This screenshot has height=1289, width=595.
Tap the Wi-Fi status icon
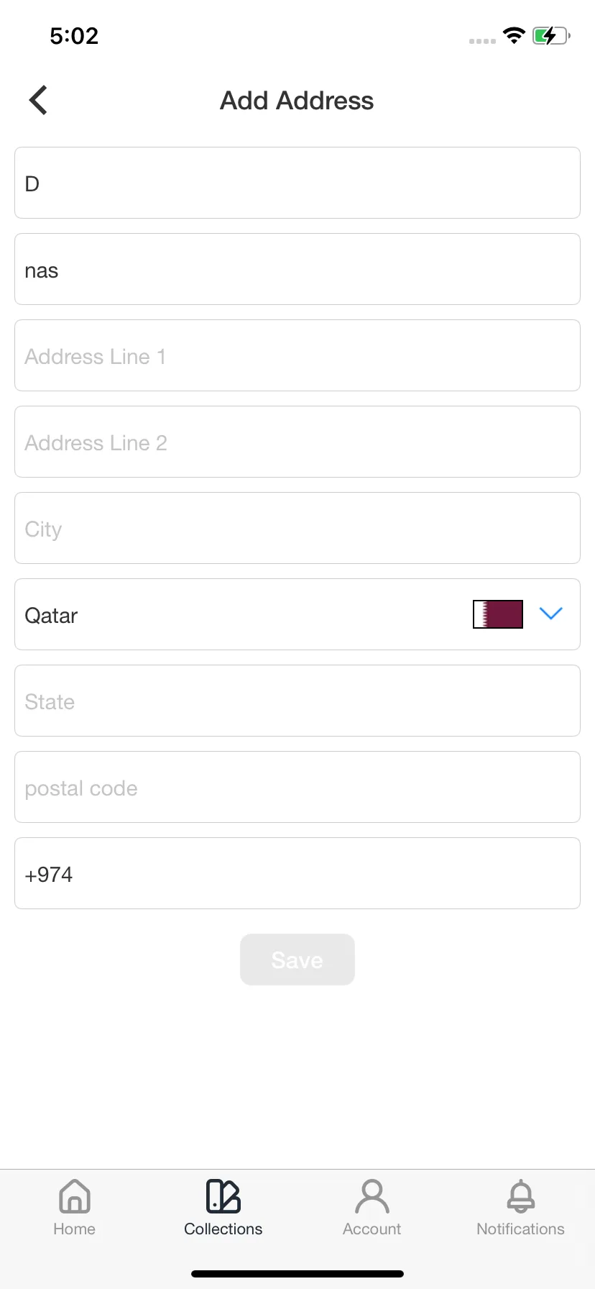(514, 35)
